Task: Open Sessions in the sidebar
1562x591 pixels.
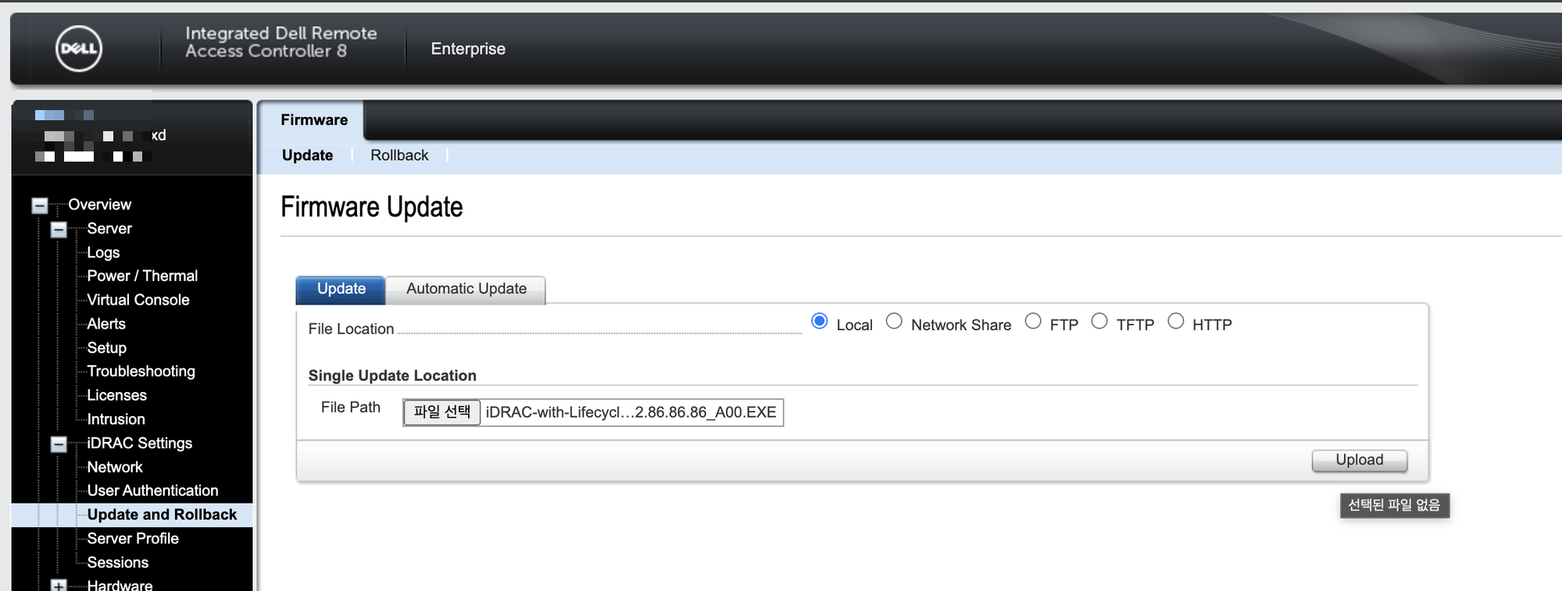Action: point(117,563)
